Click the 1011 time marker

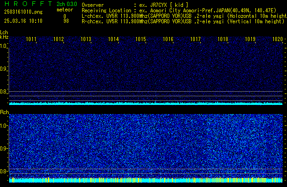pos(31,39)
